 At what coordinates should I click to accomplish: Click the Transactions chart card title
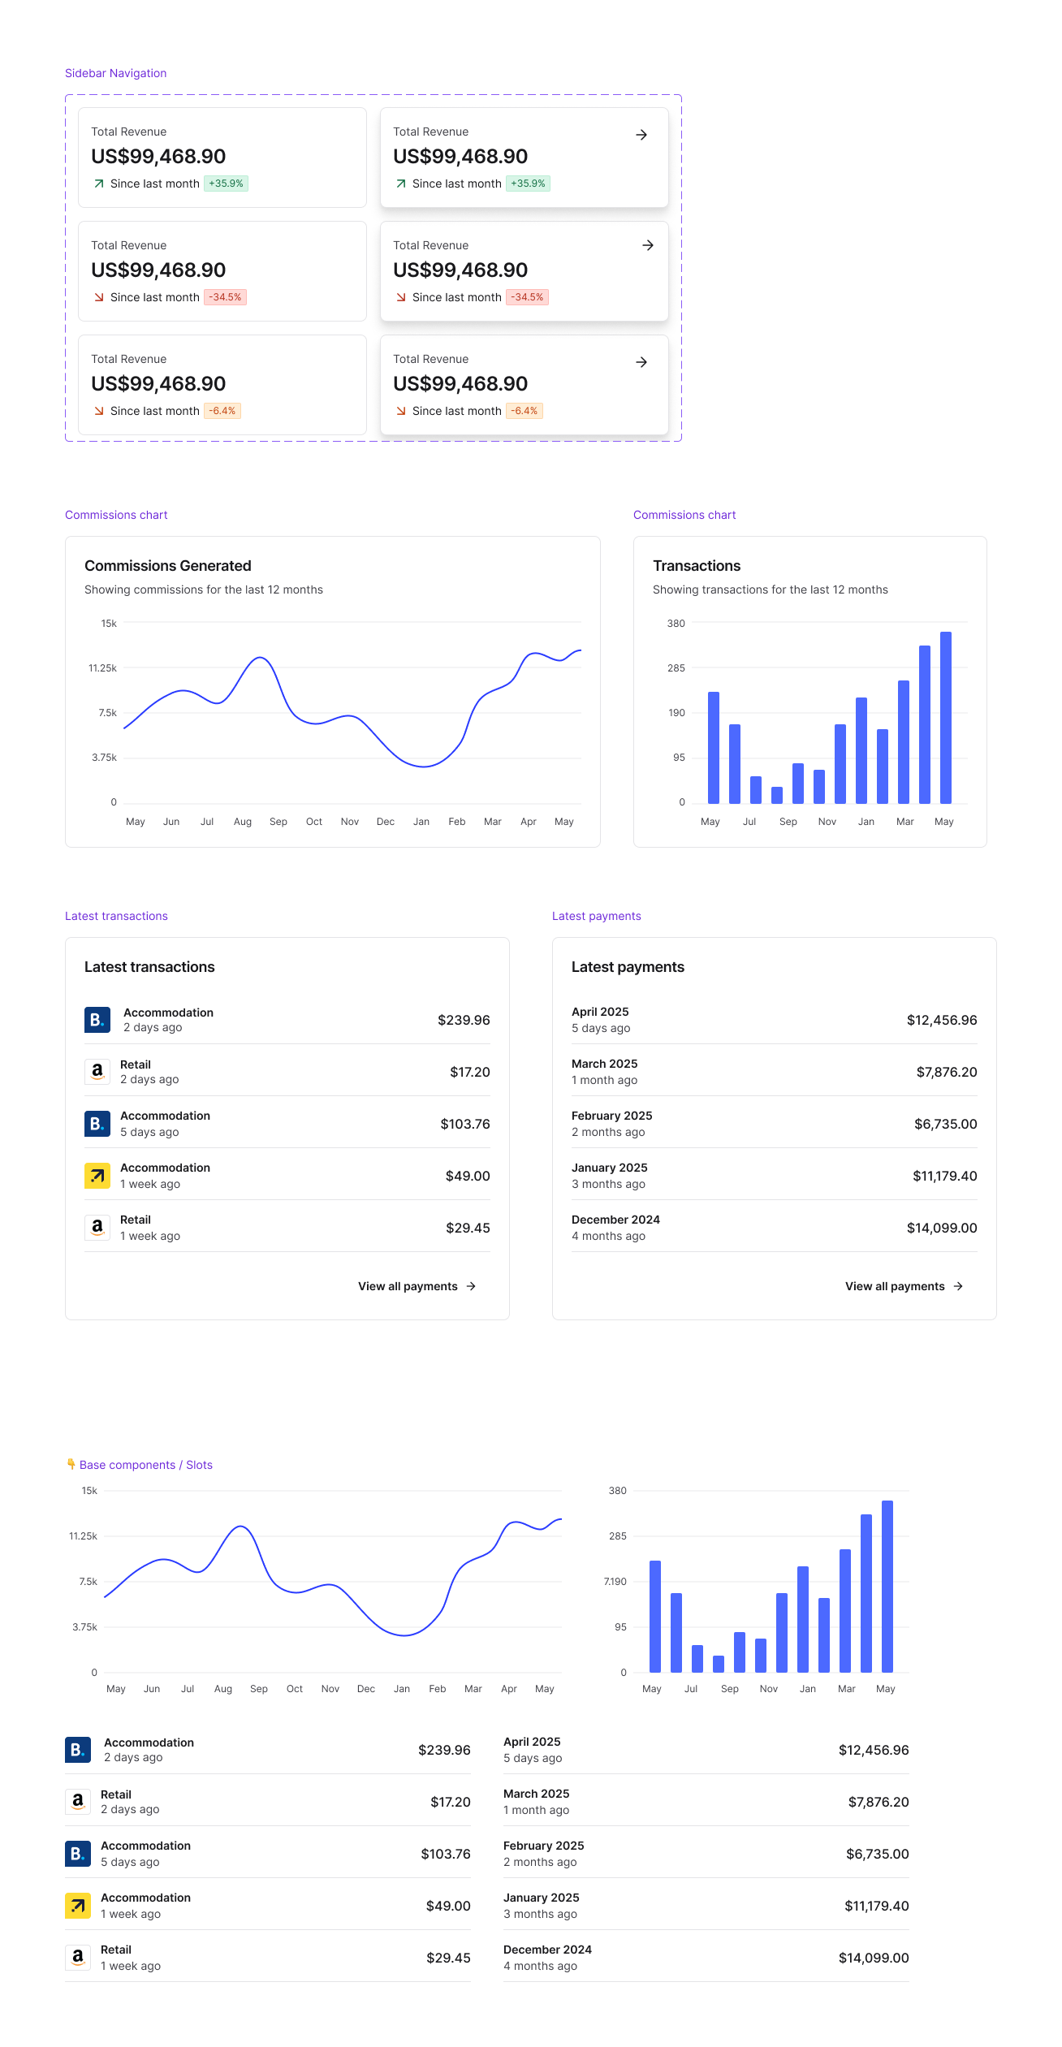(696, 566)
